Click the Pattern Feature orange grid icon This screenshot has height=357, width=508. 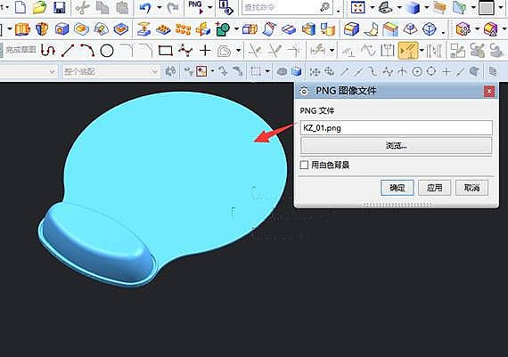[x=183, y=29]
